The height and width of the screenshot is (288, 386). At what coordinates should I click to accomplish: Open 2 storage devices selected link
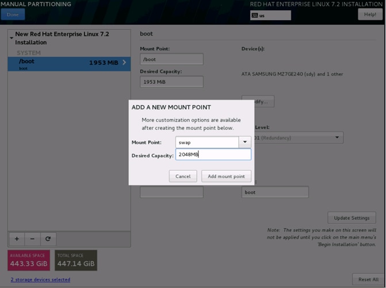(40, 279)
